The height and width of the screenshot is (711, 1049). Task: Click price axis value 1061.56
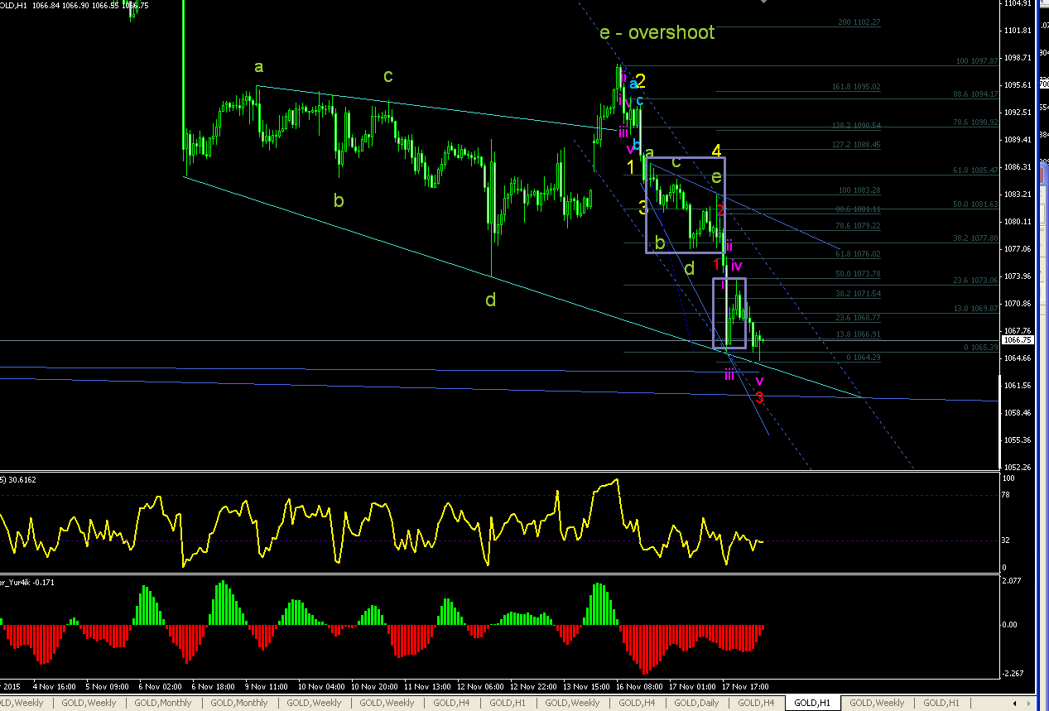[x=1017, y=386]
